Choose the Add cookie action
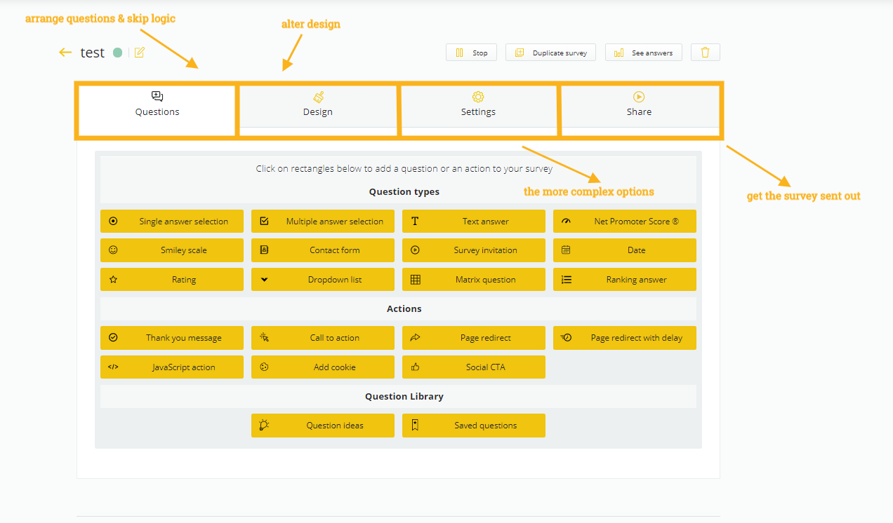This screenshot has width=893, height=523. [323, 367]
